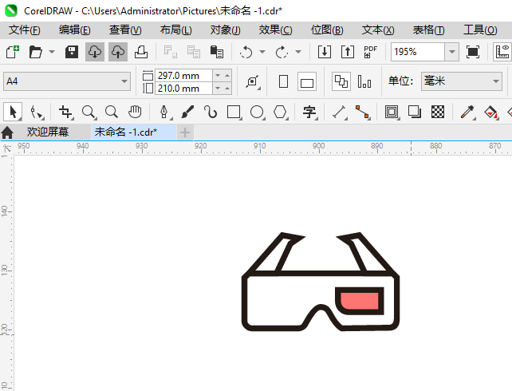This screenshot has height=391, width=512.
Task: Click the red lens of the glasses drawing
Action: pos(359,301)
